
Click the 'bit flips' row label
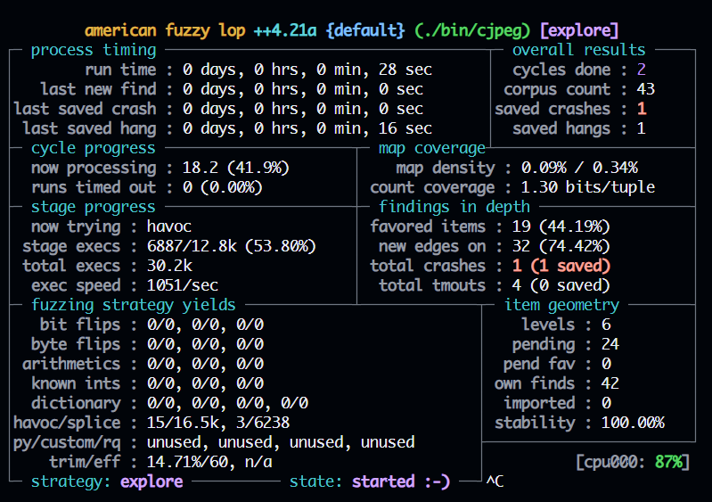80,325
